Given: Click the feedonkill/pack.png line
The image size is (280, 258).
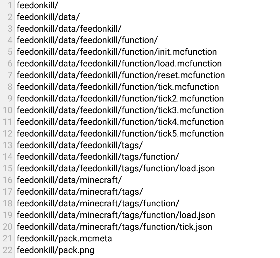Looking at the screenshot, I should 55,250.
